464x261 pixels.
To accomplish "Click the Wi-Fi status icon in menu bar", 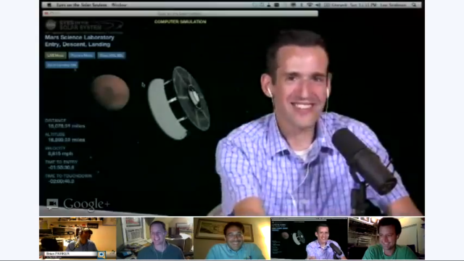I will tap(310, 5).
